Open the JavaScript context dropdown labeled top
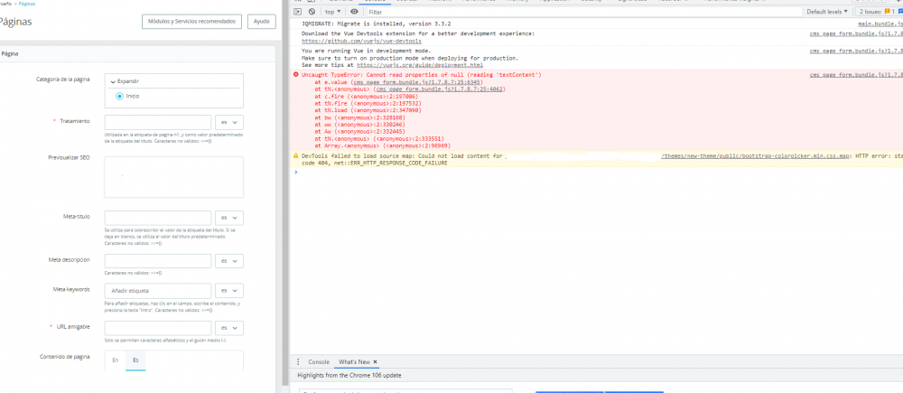 (332, 12)
